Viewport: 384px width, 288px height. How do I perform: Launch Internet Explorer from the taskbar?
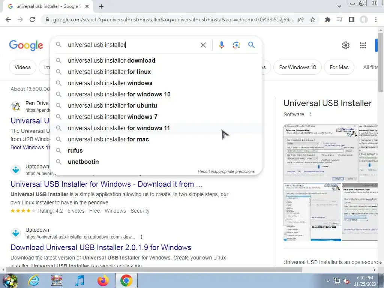tap(33, 280)
